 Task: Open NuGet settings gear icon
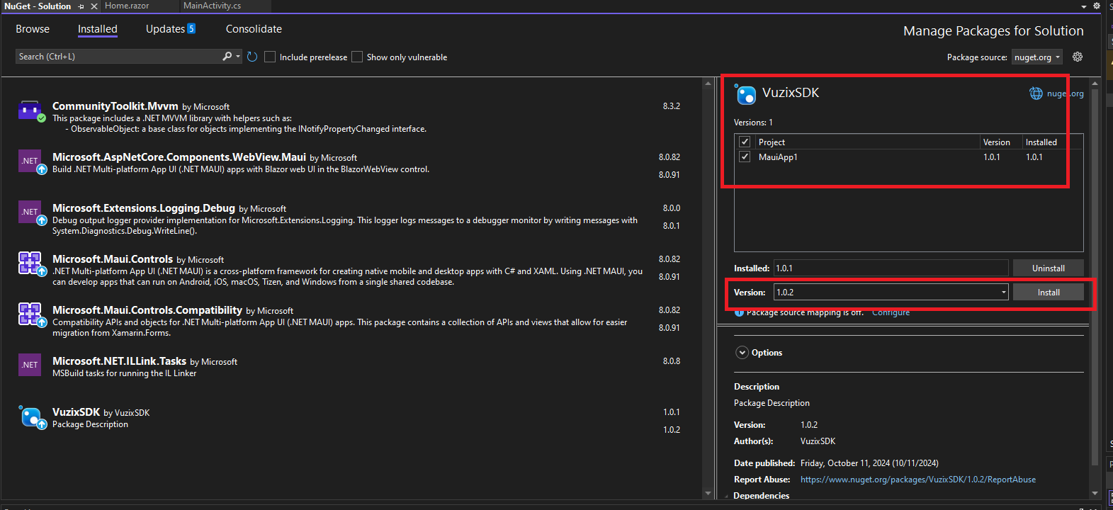(x=1078, y=57)
